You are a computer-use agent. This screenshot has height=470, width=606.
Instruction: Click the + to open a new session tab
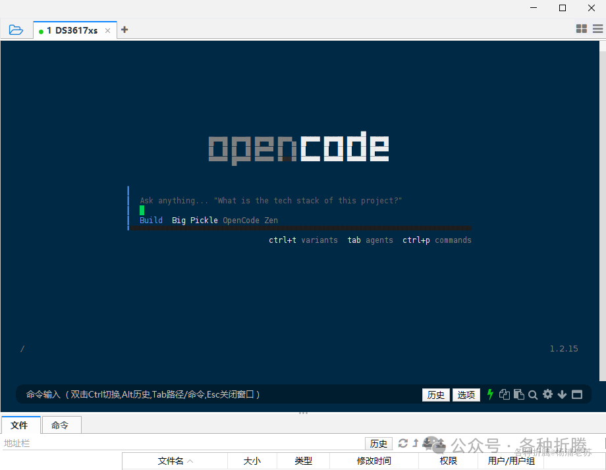pyautogui.click(x=124, y=30)
